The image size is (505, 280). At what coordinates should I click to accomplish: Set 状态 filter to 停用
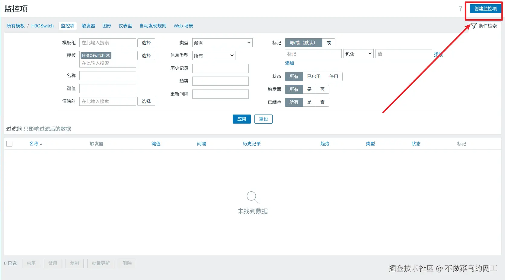tap(334, 77)
